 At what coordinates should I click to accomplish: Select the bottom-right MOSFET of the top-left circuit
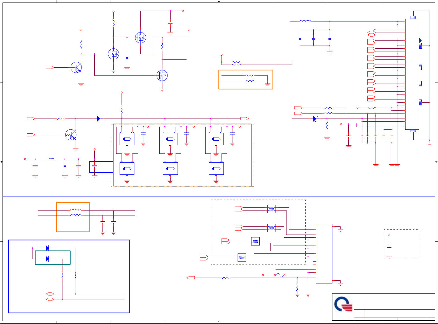[x=162, y=75]
